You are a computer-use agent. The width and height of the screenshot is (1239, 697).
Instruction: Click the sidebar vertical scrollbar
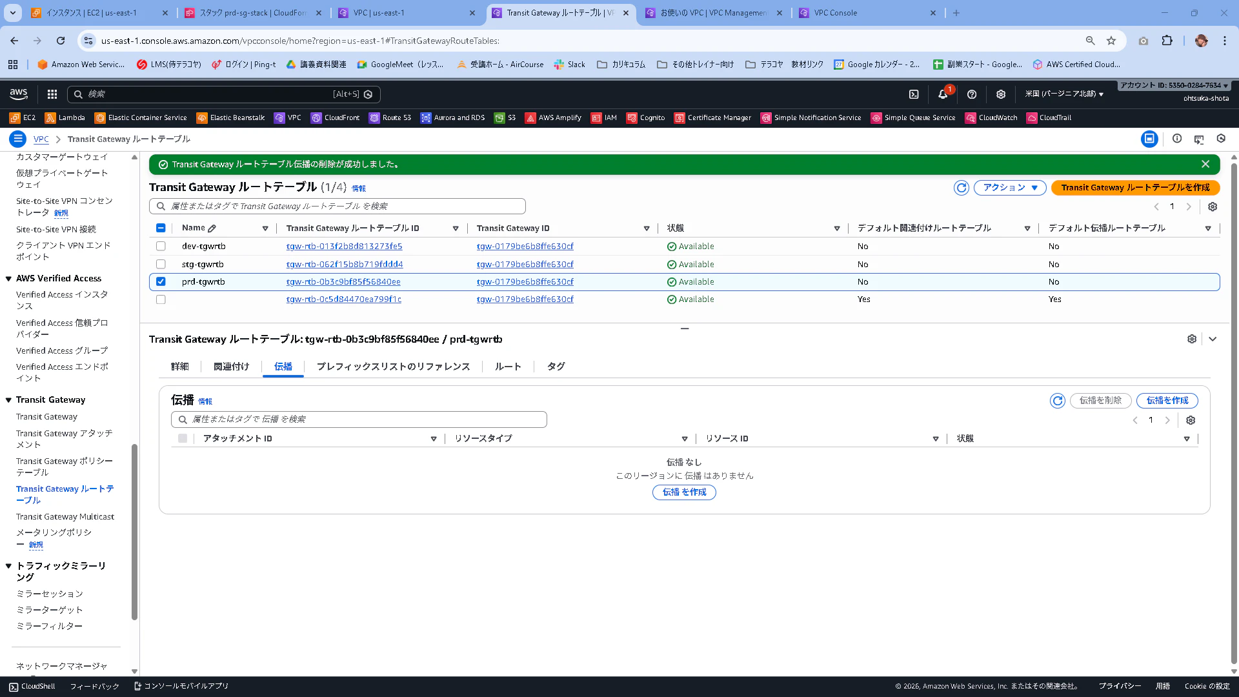click(134, 531)
